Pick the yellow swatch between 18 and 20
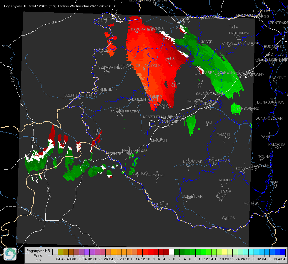This screenshot has height=264, width=288. coord(224,252)
